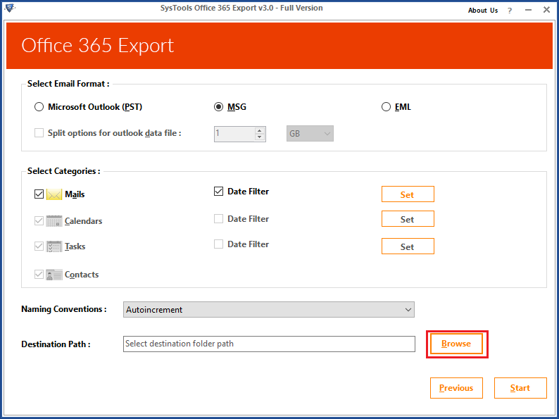Increase the split size value with up arrow

[x=260, y=130]
